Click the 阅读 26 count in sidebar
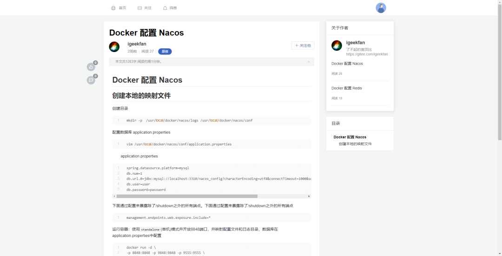Viewport: 502px width, 256px height. pos(337,73)
